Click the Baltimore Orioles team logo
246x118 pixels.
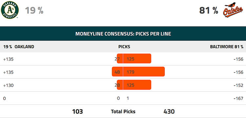click(233, 10)
